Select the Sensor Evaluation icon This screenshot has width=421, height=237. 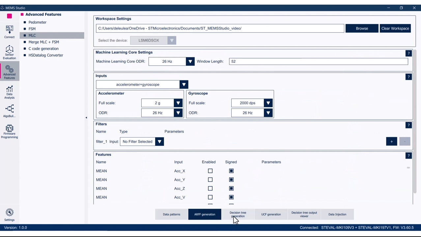[x=9, y=53]
